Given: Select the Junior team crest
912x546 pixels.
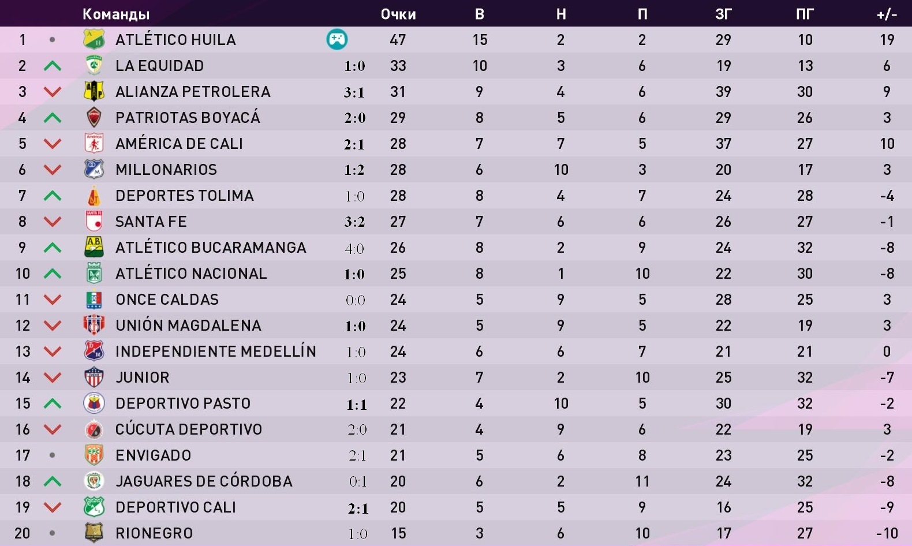Looking at the screenshot, I should tap(94, 377).
